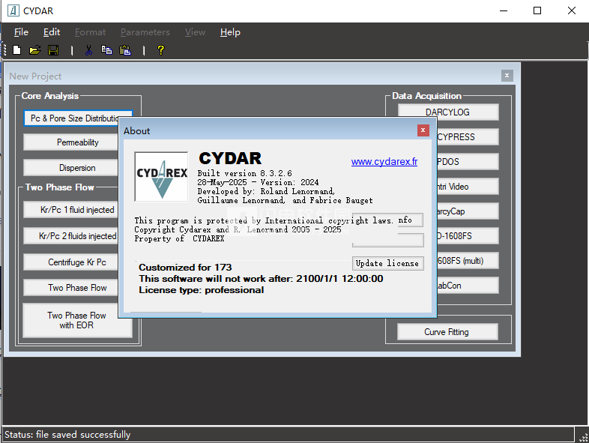This screenshot has width=589, height=443.
Task: Click the D-1608FS button
Action: coord(468,236)
